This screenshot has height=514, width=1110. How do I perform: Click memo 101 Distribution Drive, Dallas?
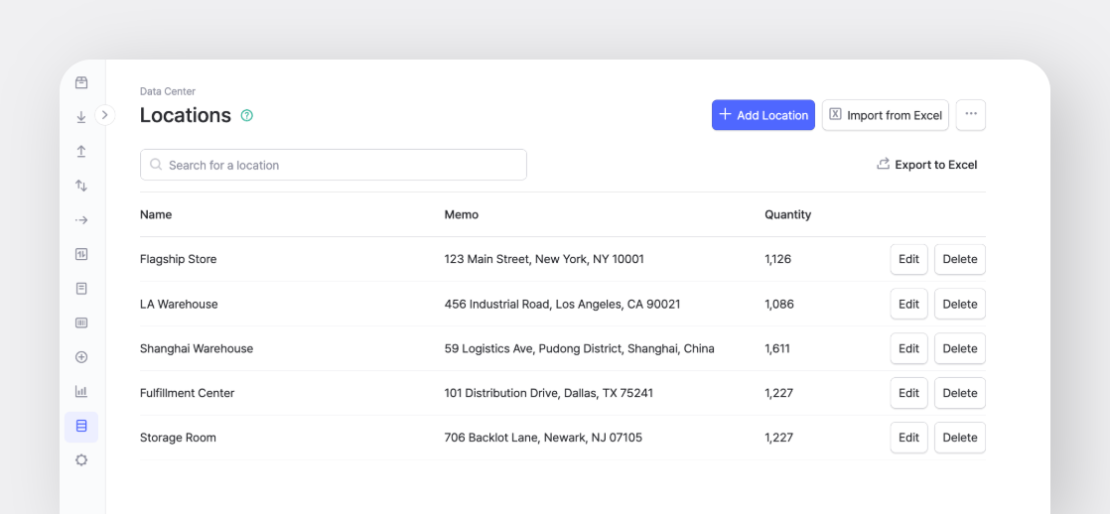coord(549,393)
